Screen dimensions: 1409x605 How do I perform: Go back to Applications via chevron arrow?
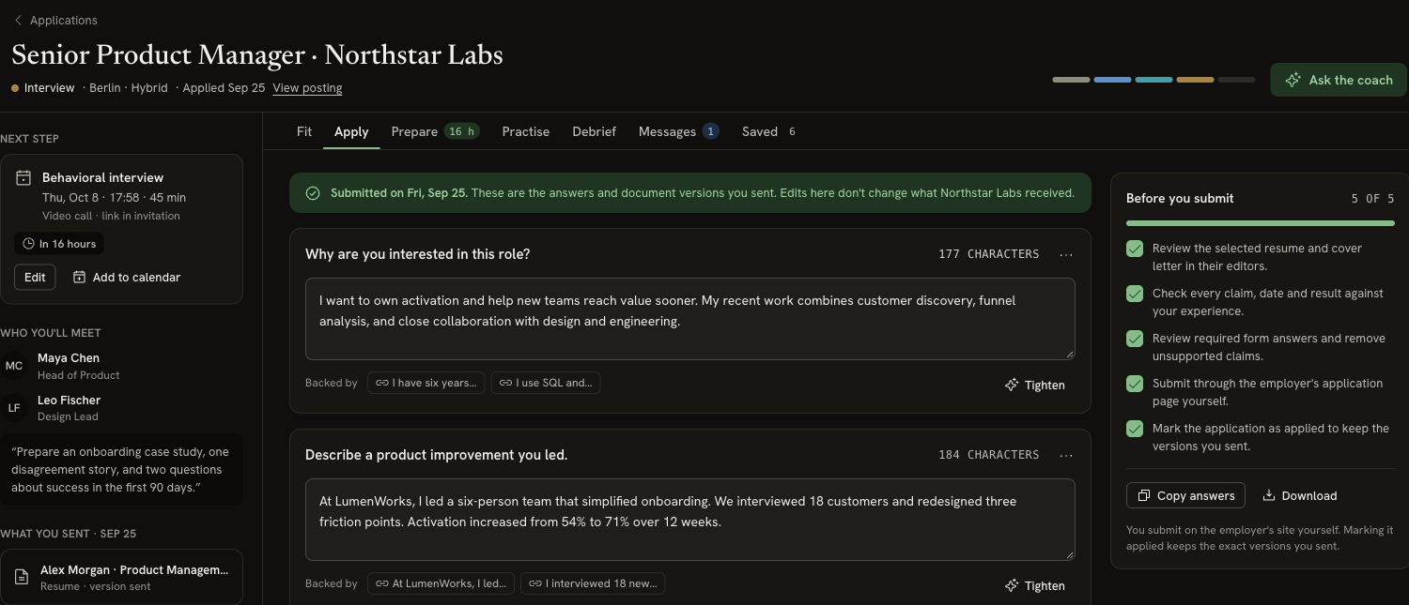(x=18, y=20)
